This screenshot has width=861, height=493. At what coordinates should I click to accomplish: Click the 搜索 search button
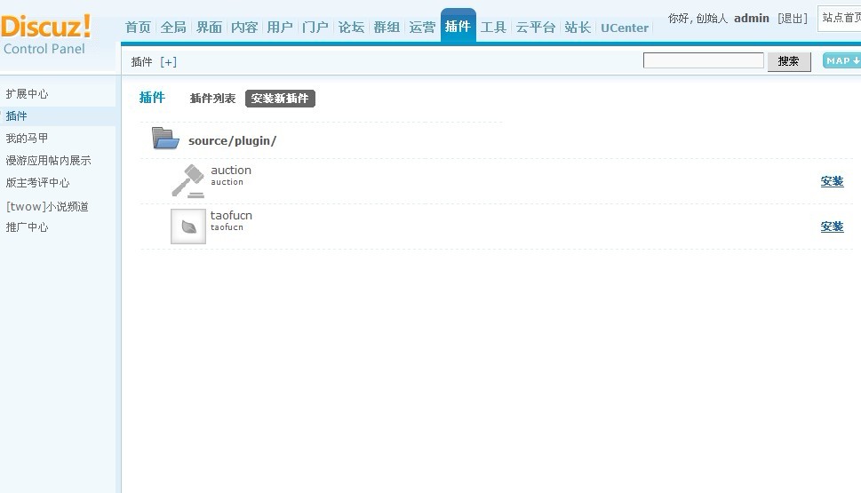[x=788, y=61]
